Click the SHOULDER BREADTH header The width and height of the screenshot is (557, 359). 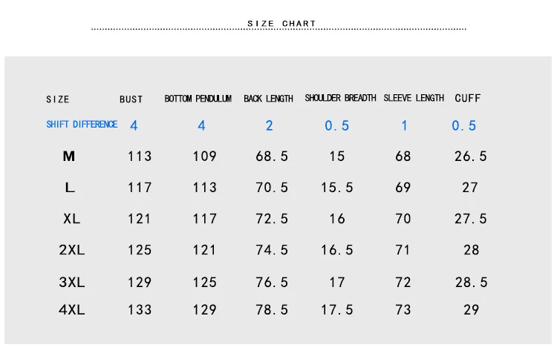(340, 98)
